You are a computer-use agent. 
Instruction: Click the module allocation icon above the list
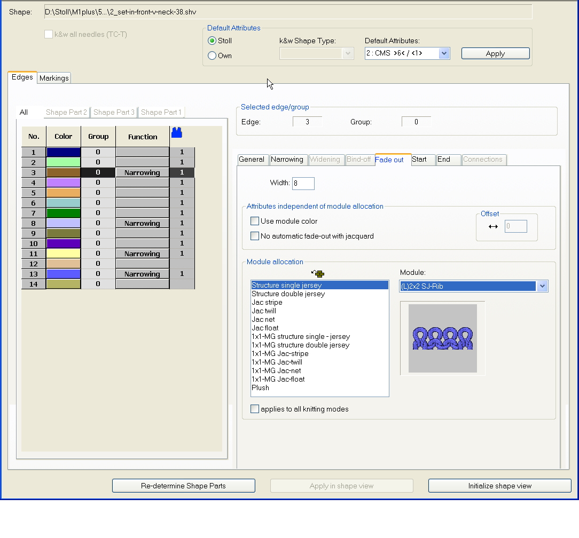point(318,274)
